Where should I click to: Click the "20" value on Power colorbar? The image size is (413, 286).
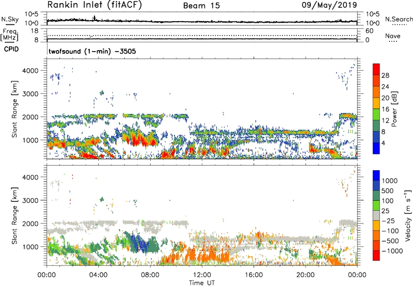(x=385, y=98)
